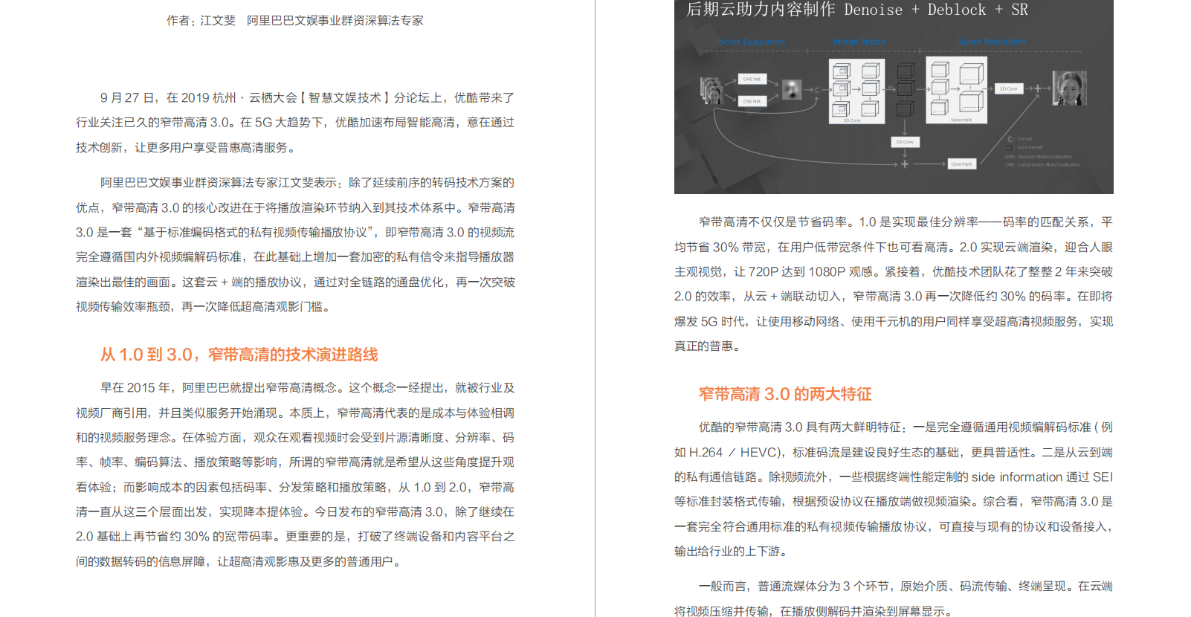Click the stacked input frames in the diagram
1191x617 pixels.
click(711, 91)
